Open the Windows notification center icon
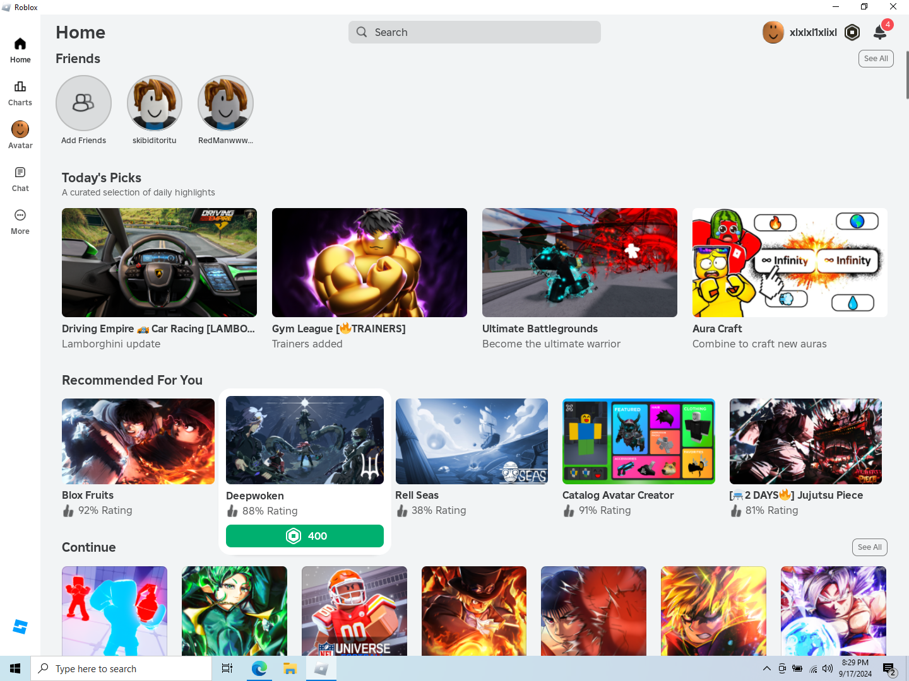Viewport: 909px width, 681px height. coord(889,669)
